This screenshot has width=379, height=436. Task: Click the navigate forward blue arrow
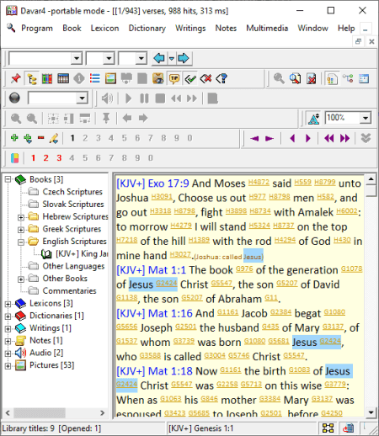(184, 58)
